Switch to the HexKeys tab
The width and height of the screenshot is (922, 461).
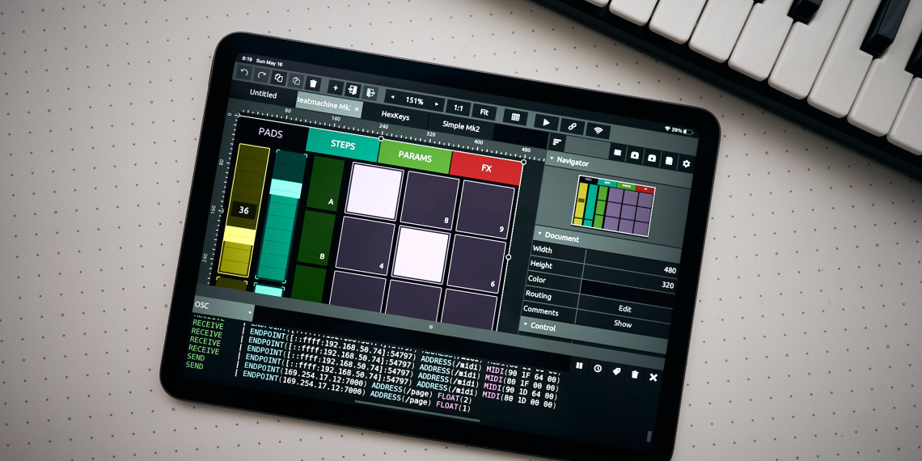(395, 116)
